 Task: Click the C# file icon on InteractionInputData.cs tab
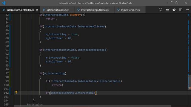click(x=78, y=10)
